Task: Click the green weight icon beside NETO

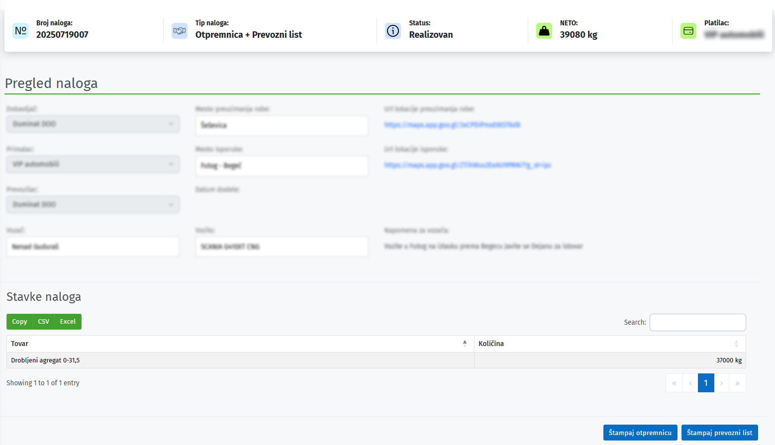Action: pyautogui.click(x=544, y=31)
